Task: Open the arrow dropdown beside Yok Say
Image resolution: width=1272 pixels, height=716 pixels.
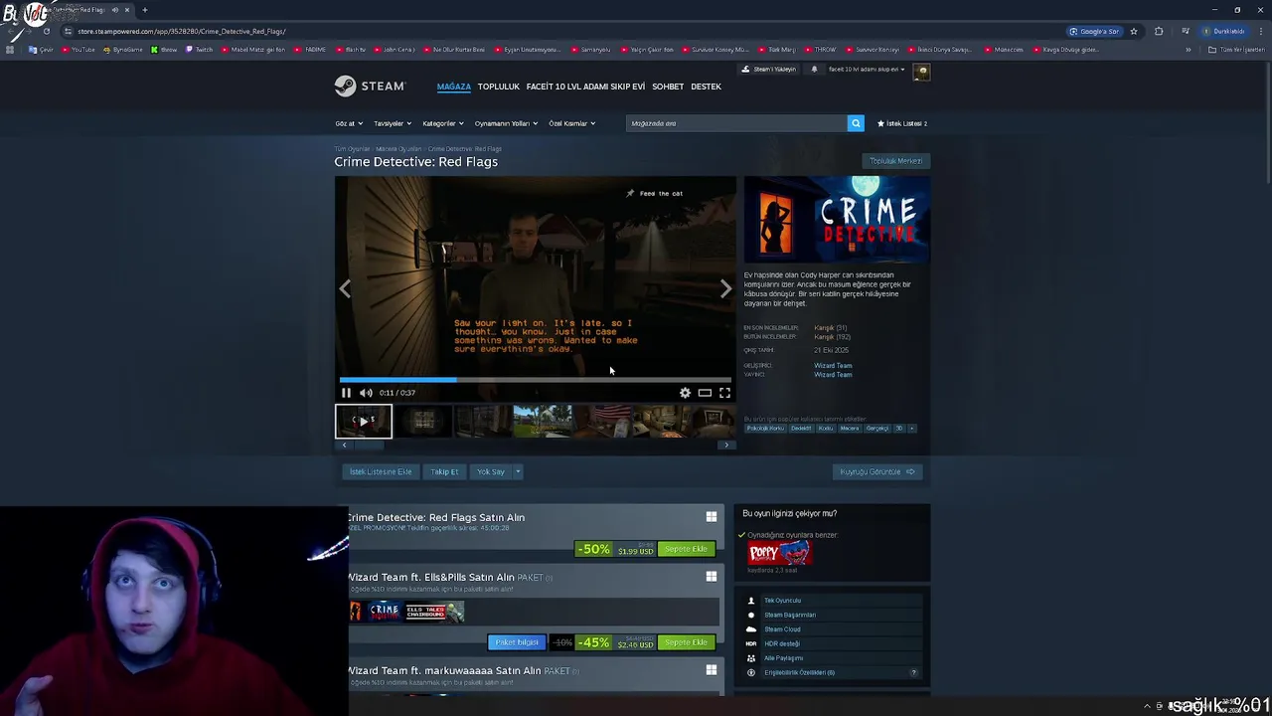Action: point(517,471)
